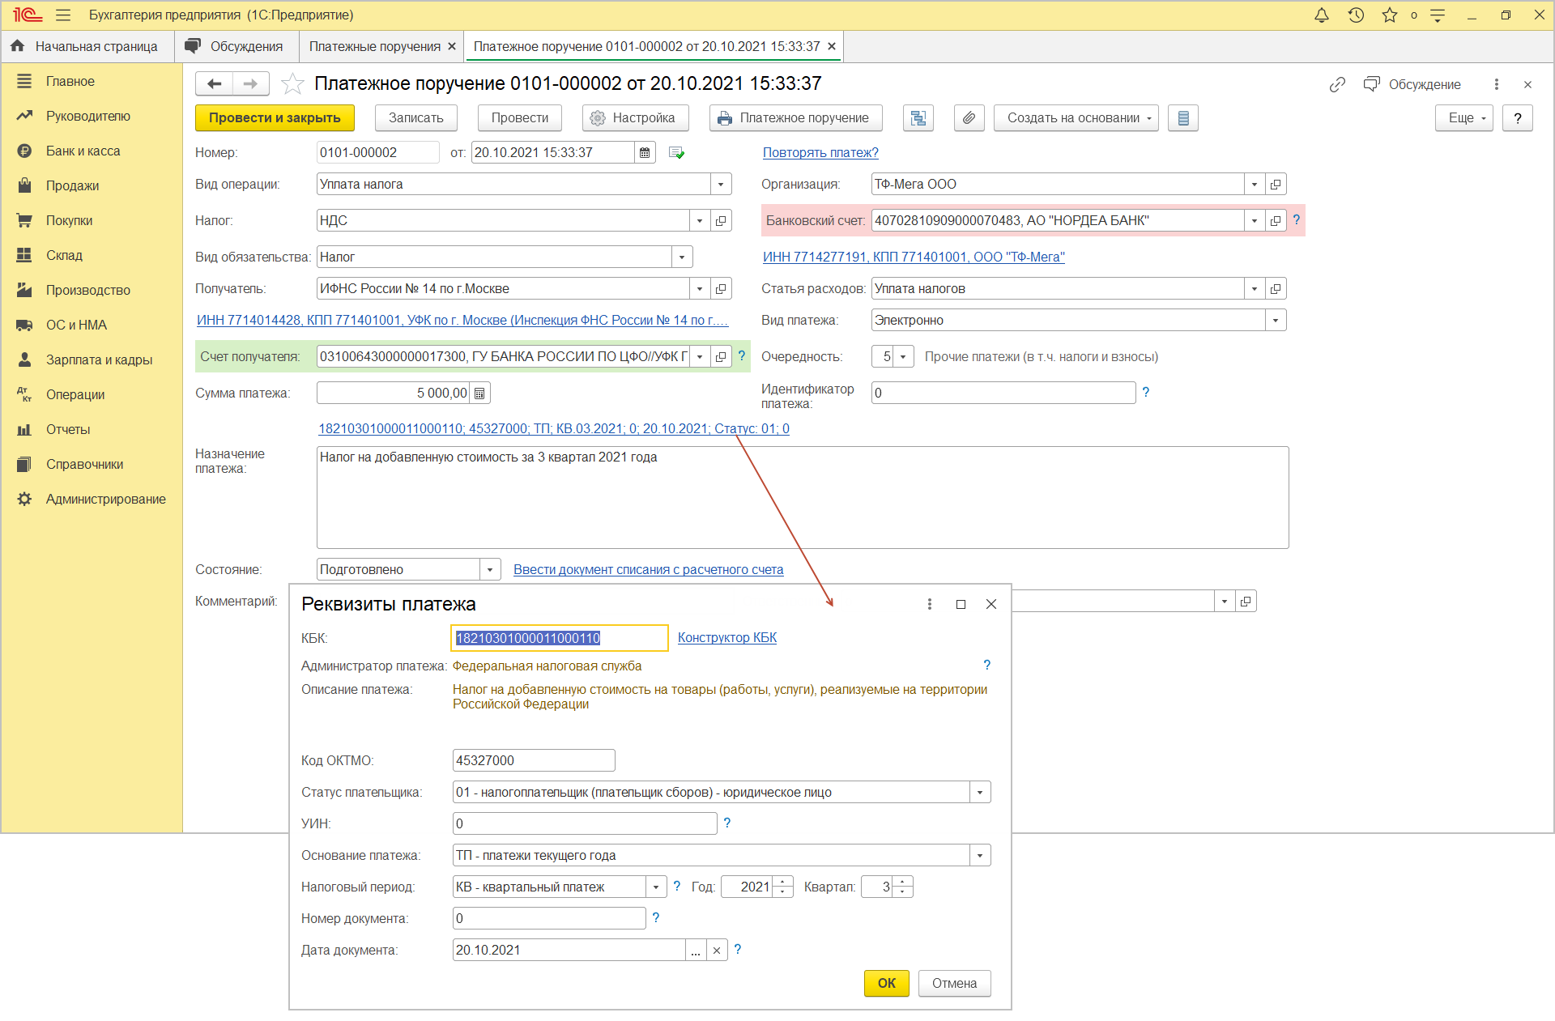
Task: Open Администрирование section
Action: coord(105,499)
